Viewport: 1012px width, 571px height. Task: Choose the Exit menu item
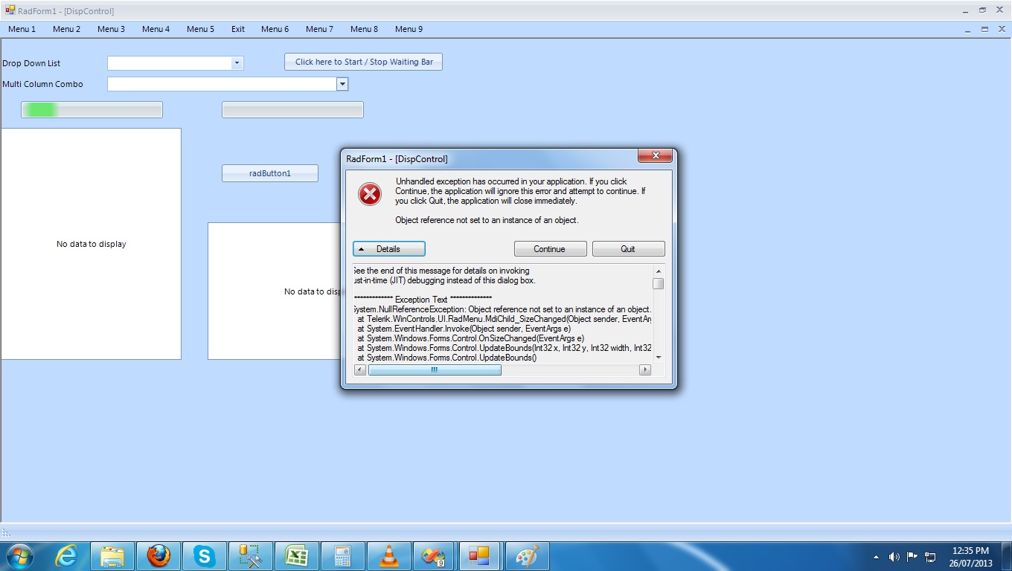point(238,29)
